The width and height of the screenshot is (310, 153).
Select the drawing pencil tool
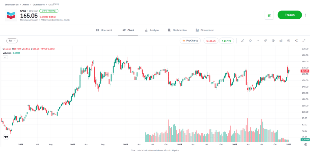[x=242, y=41]
